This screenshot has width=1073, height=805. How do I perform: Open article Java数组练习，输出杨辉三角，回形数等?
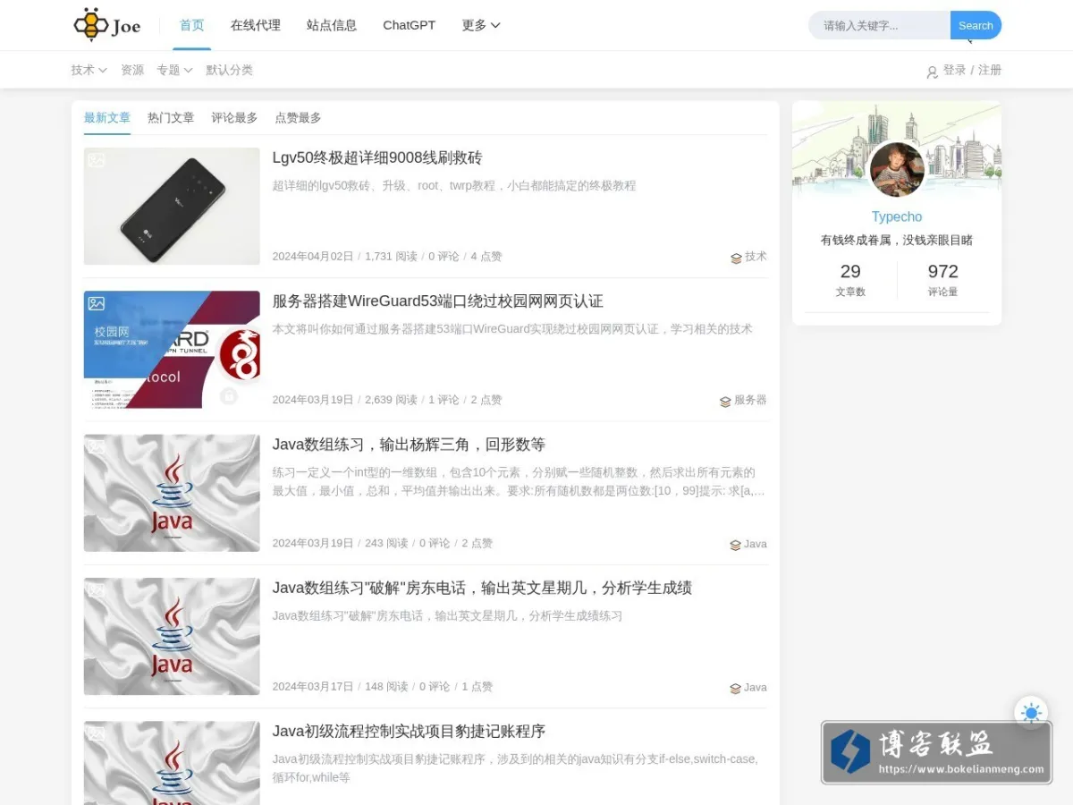point(409,445)
